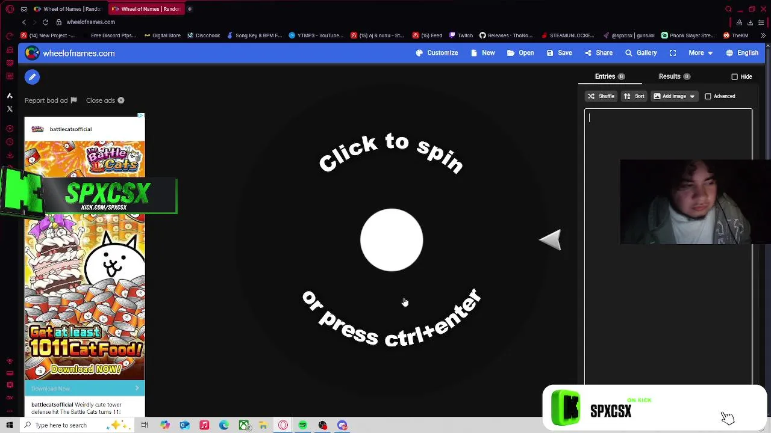This screenshot has height=433, width=771.
Task: Save the current wheel
Action: (559, 53)
